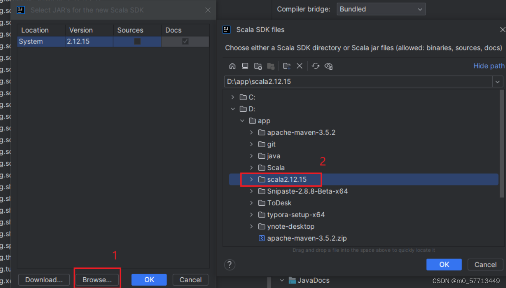Toggle the Sources checkbox in the System row
The image size is (506, 288).
[137, 41]
